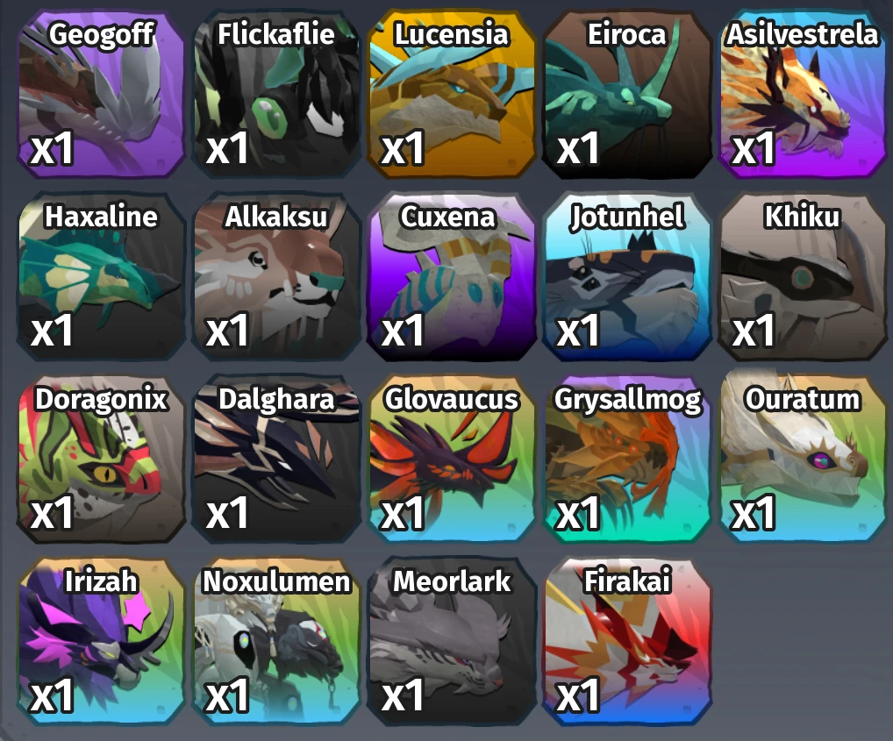
Task: Open the red Firakai creature card
Action: pyautogui.click(x=627, y=642)
